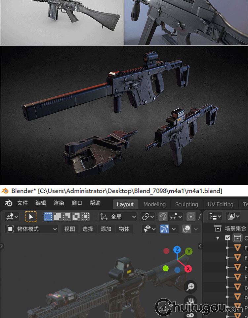248x318 pixels.
Task: Expand the viewport sidebar arrow
Action: (200, 246)
